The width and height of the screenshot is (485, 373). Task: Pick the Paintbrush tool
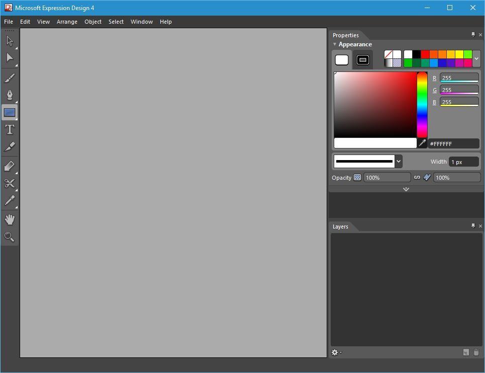[x=10, y=78]
